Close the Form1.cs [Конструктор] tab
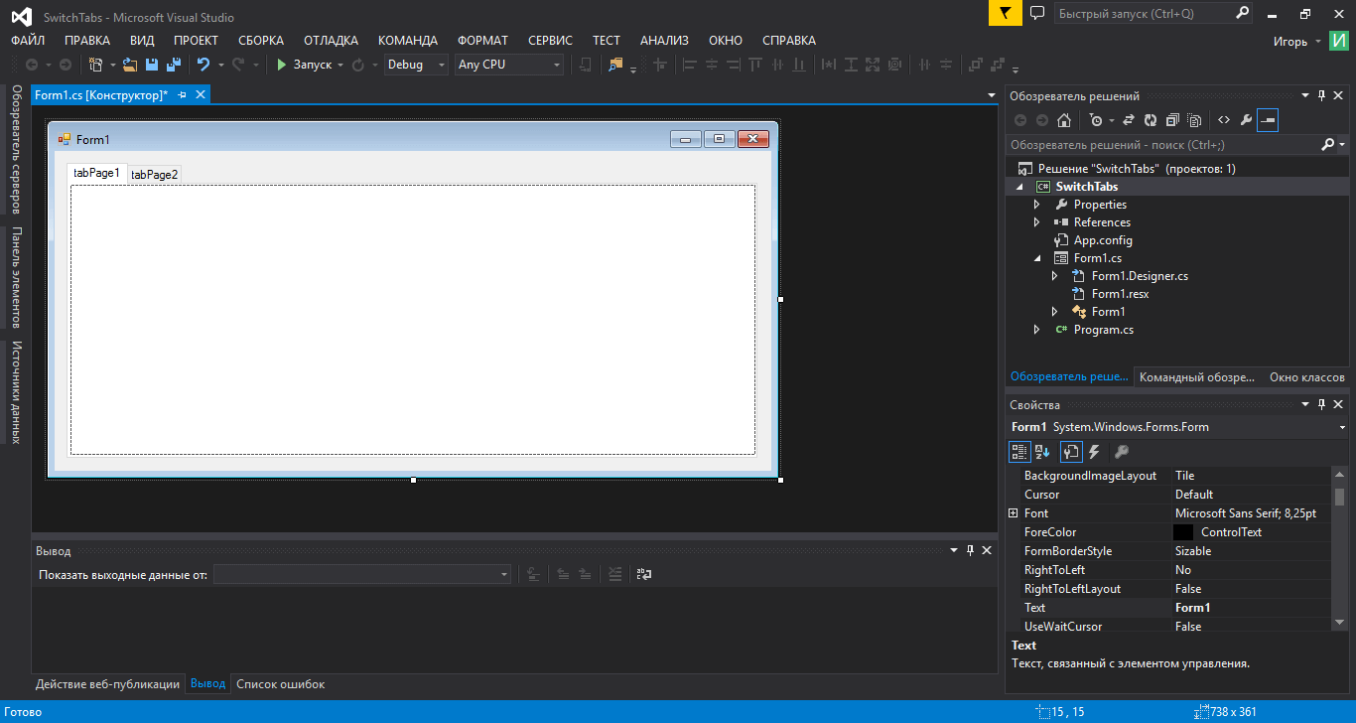Viewport: 1356px width, 723px height. click(x=200, y=94)
